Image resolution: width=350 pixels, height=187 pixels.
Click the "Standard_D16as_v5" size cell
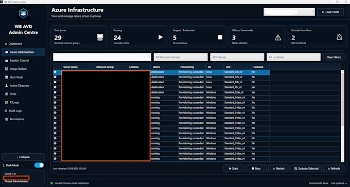click(237, 128)
